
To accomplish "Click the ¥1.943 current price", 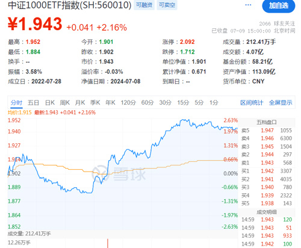I will pos(35,24).
